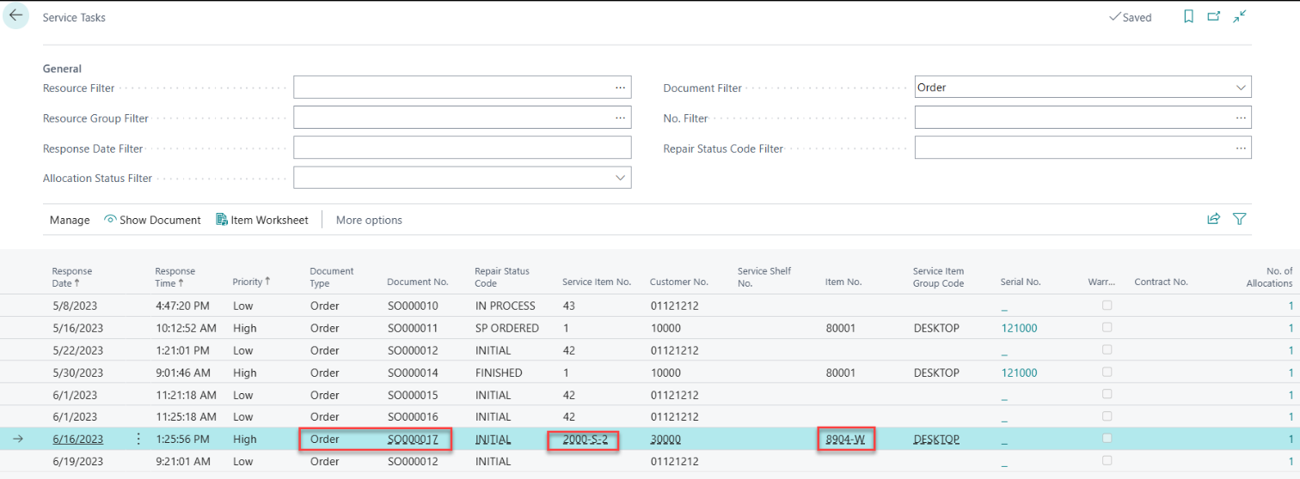Image resolution: width=1300 pixels, height=479 pixels.
Task: Click the back arrow button
Action: [x=15, y=15]
